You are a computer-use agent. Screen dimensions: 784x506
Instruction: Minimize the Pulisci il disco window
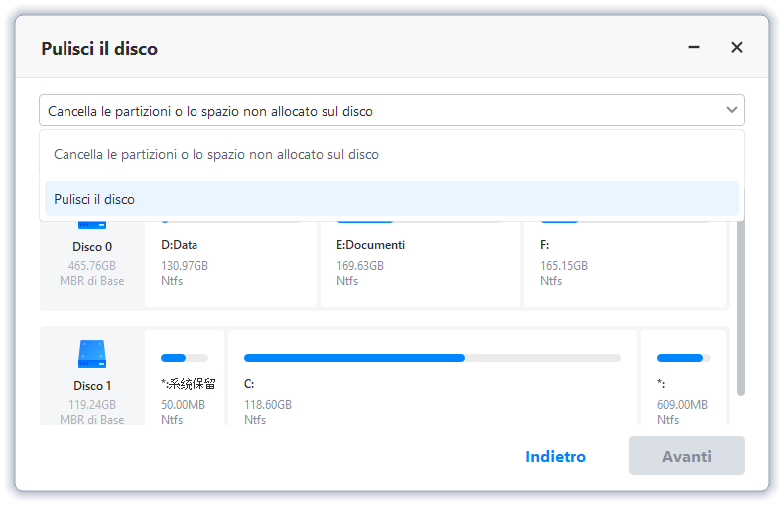point(694,47)
